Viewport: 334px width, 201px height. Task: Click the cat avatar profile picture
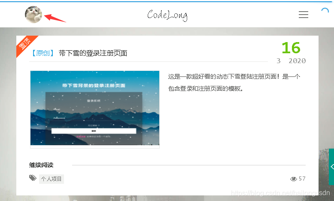coord(33,15)
